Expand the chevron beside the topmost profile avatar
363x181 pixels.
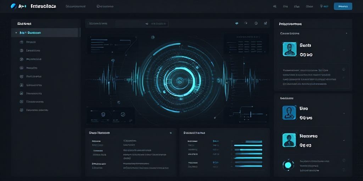tap(344, 50)
